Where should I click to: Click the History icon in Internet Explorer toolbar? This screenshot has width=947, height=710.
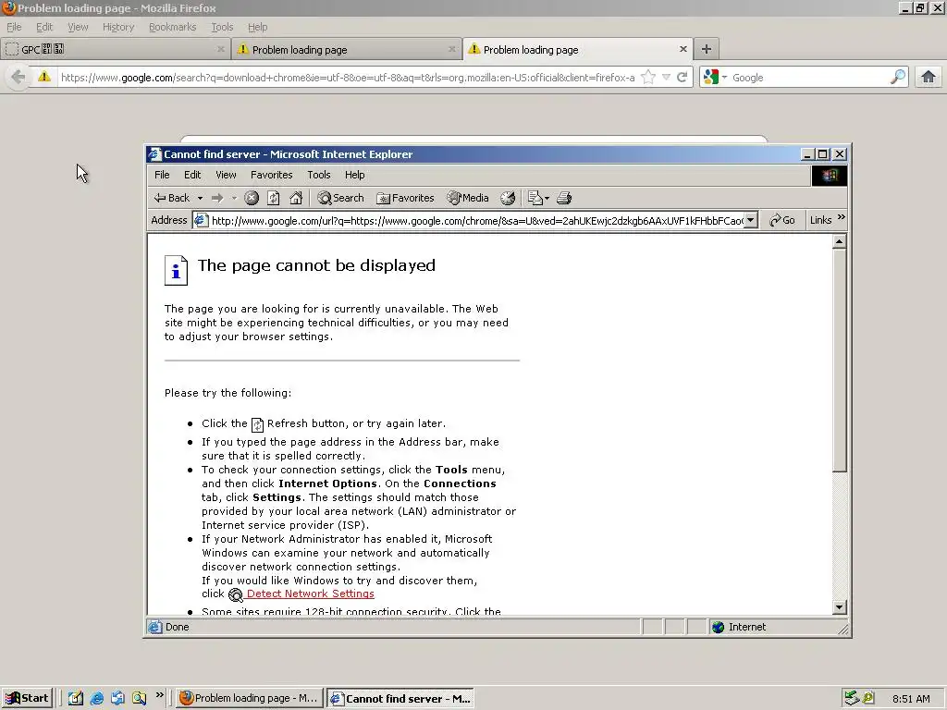pos(508,198)
